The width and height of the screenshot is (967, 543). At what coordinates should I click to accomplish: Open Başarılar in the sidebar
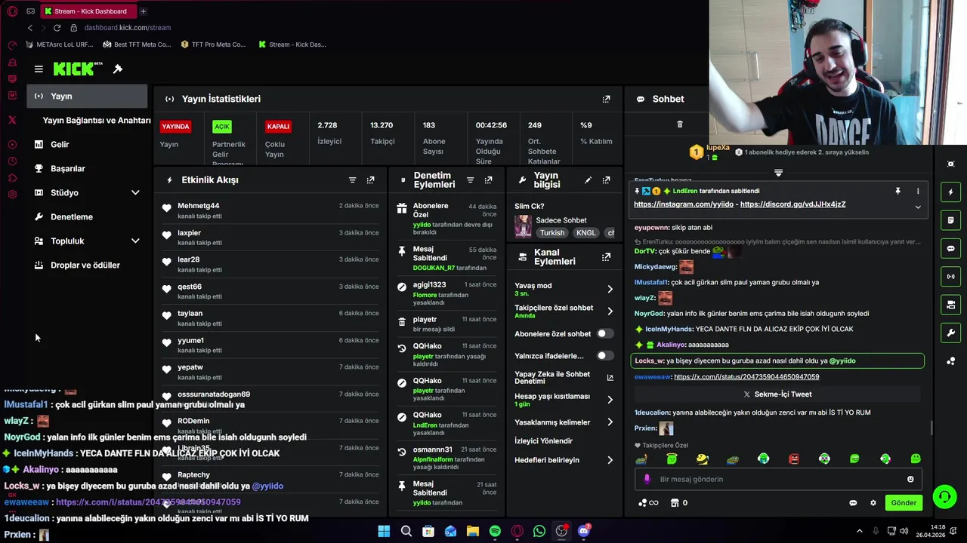[67, 168]
